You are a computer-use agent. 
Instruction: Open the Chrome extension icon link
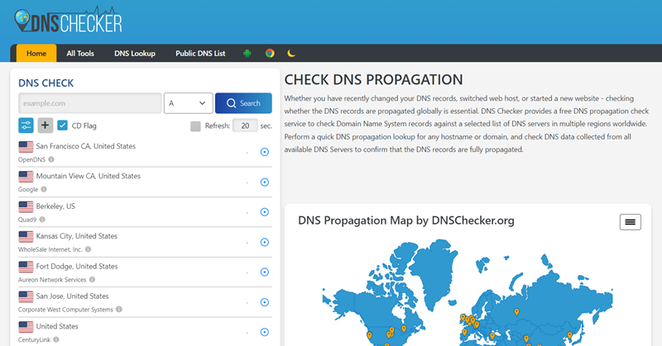pos(270,53)
